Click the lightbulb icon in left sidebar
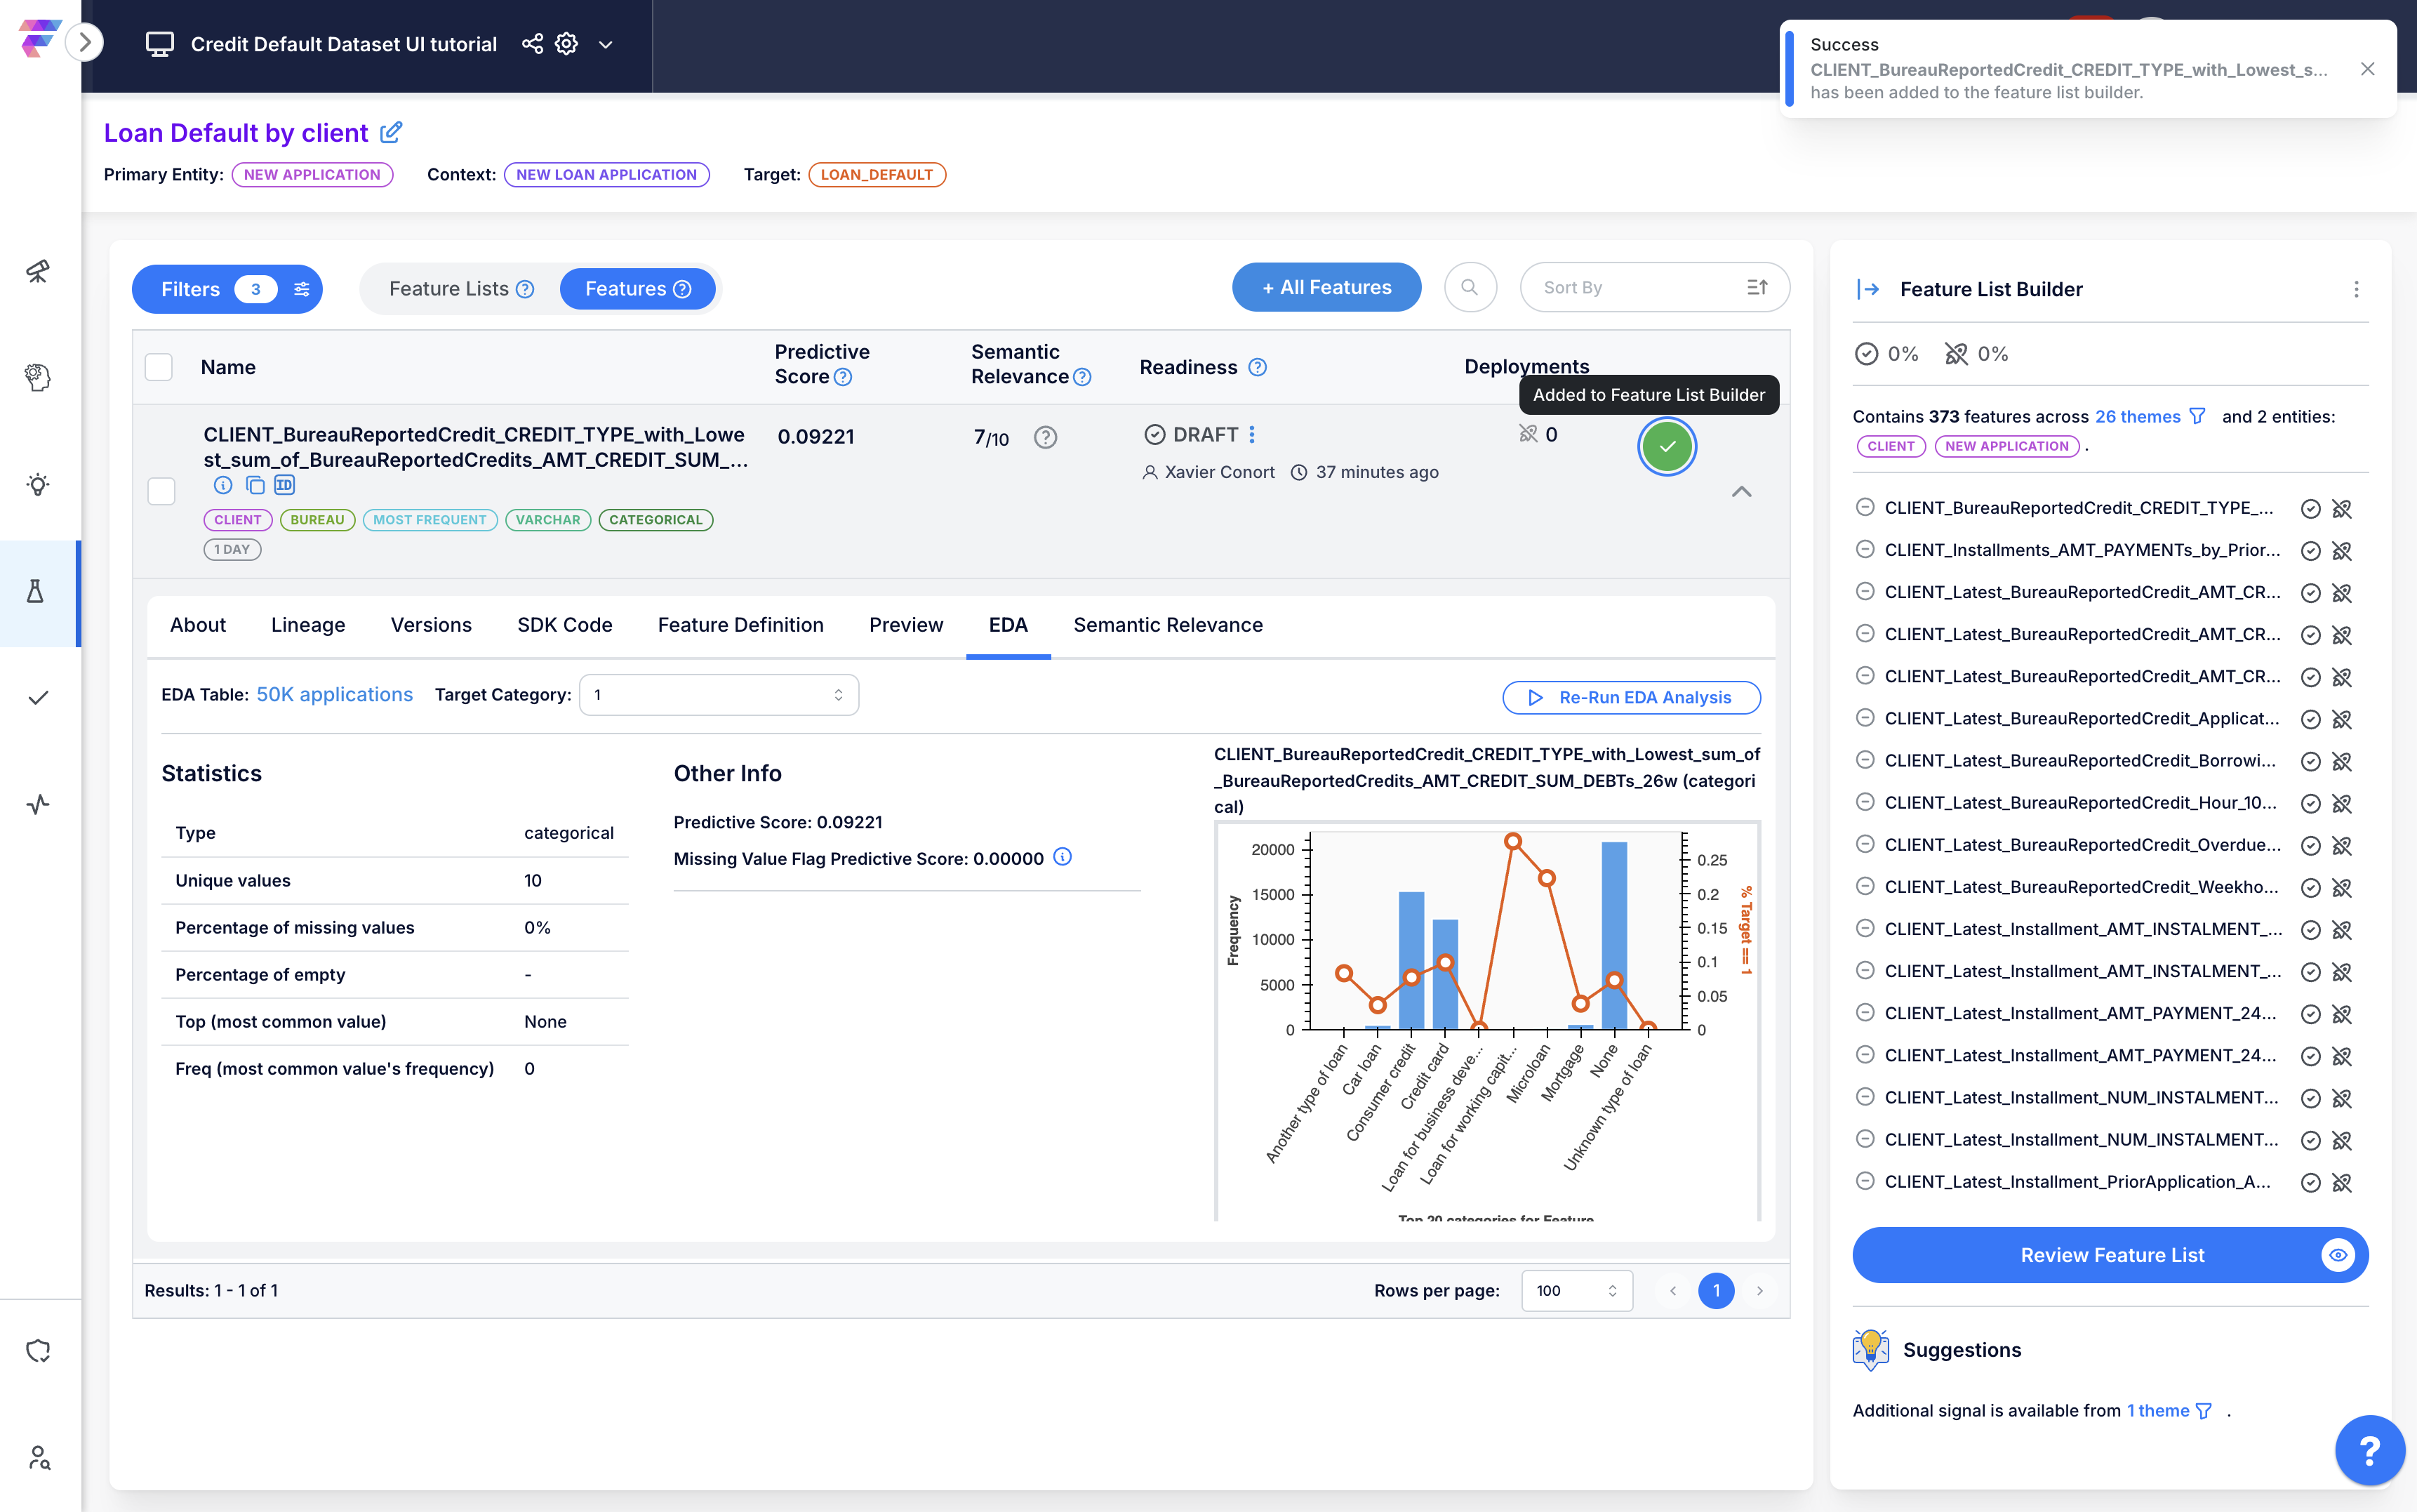 [x=38, y=485]
